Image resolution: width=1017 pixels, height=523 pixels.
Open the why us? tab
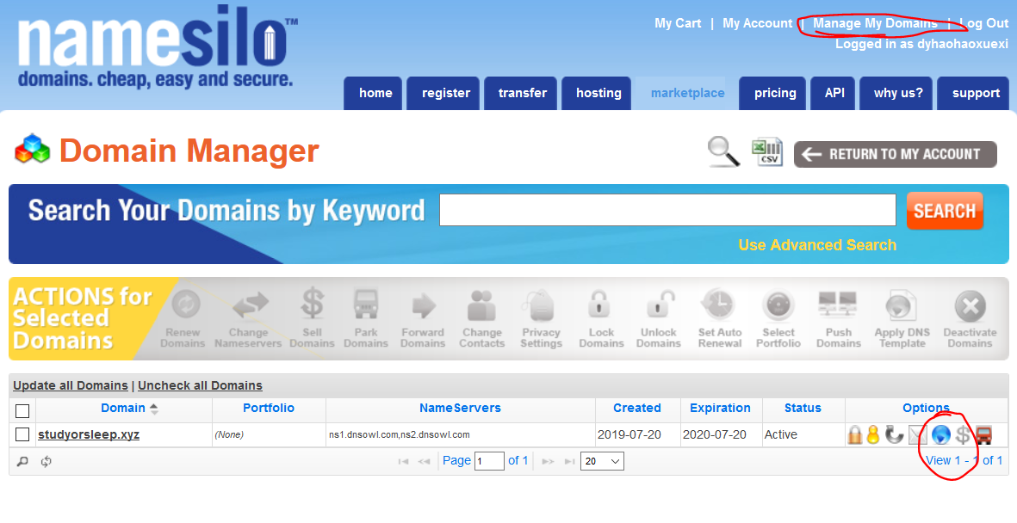896,93
